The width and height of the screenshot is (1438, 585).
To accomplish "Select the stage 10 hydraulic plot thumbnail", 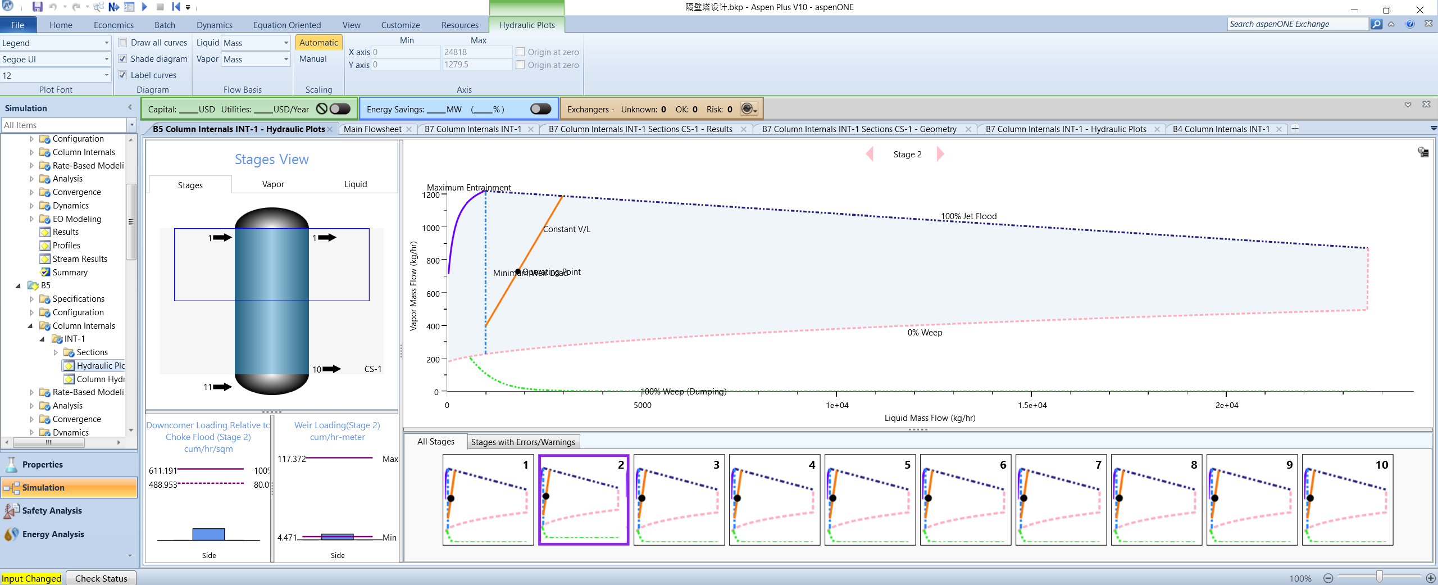I will click(x=1348, y=500).
